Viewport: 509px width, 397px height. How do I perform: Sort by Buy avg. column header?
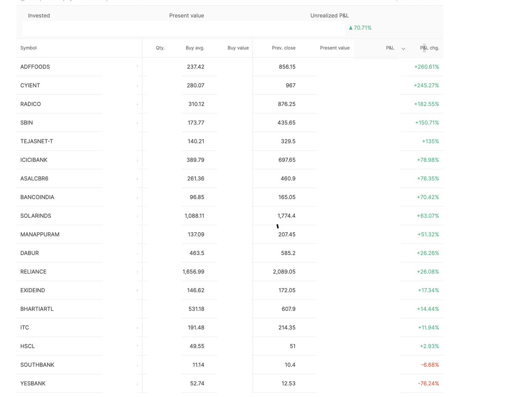coord(195,48)
